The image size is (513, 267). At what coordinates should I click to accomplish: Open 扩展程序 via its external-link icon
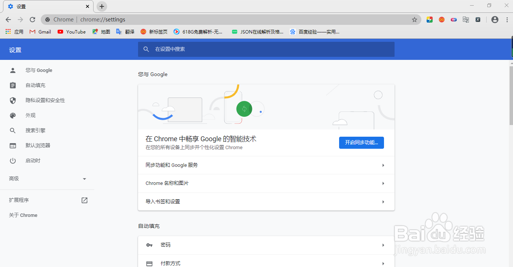pos(84,200)
